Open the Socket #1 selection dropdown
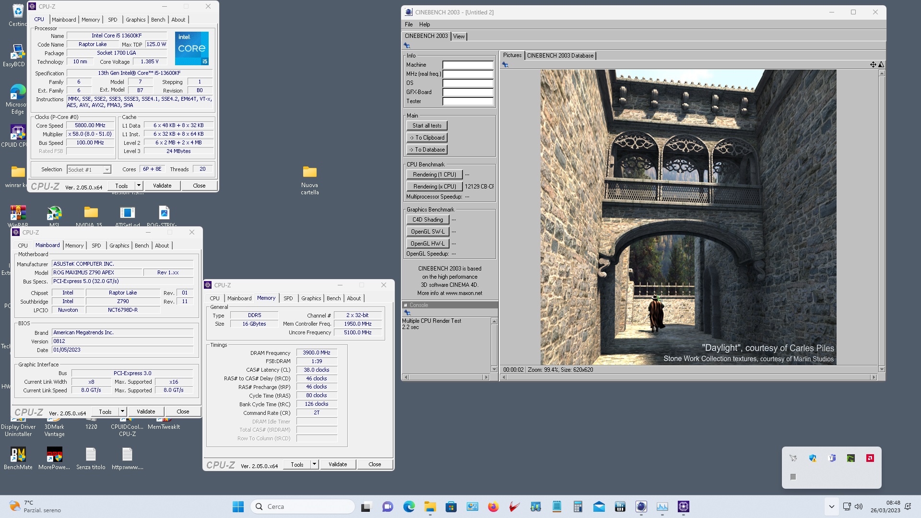Screen dimensions: 921x518 [89, 169]
